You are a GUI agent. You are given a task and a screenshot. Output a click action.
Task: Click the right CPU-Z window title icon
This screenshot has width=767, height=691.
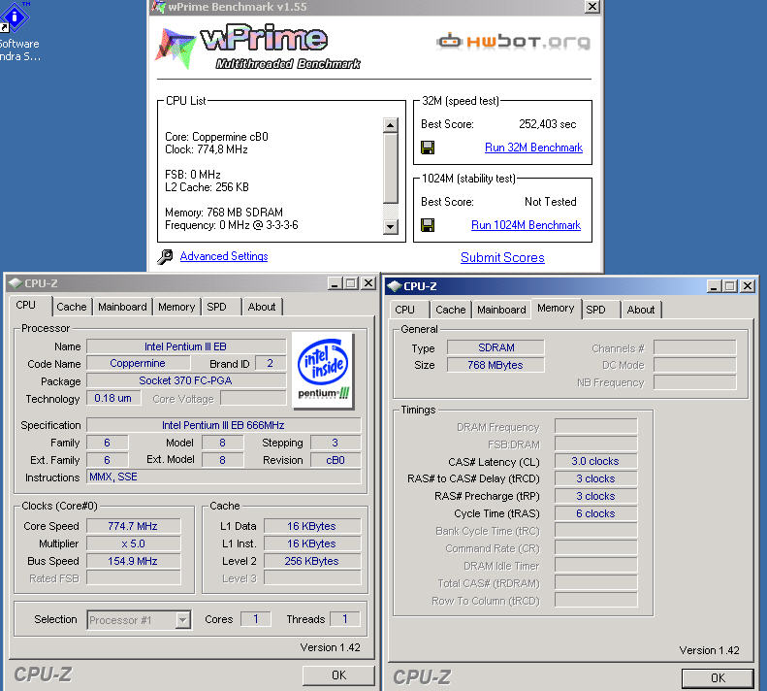click(x=395, y=286)
